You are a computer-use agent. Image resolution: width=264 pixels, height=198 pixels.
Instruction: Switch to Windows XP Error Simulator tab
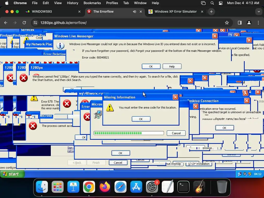(176, 12)
